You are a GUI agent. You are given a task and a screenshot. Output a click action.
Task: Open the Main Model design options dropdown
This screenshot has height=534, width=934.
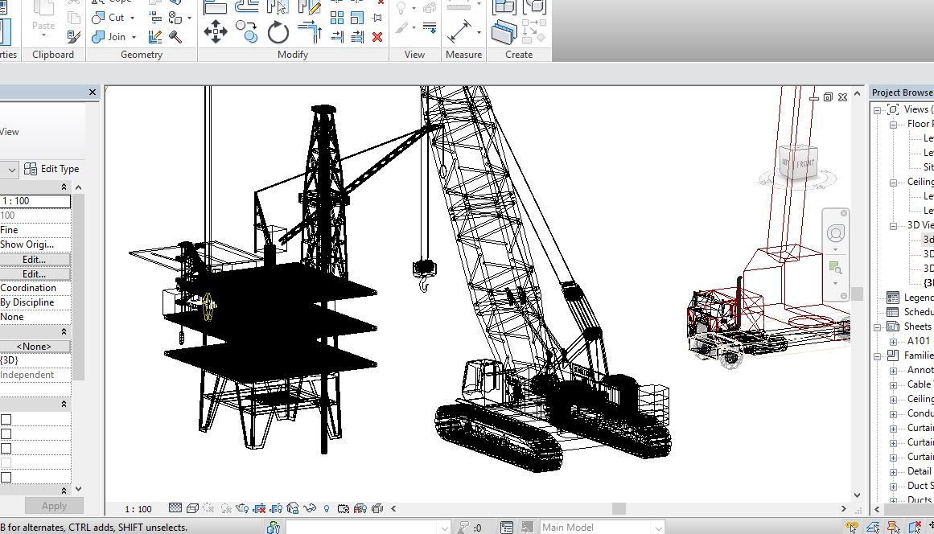point(658,528)
